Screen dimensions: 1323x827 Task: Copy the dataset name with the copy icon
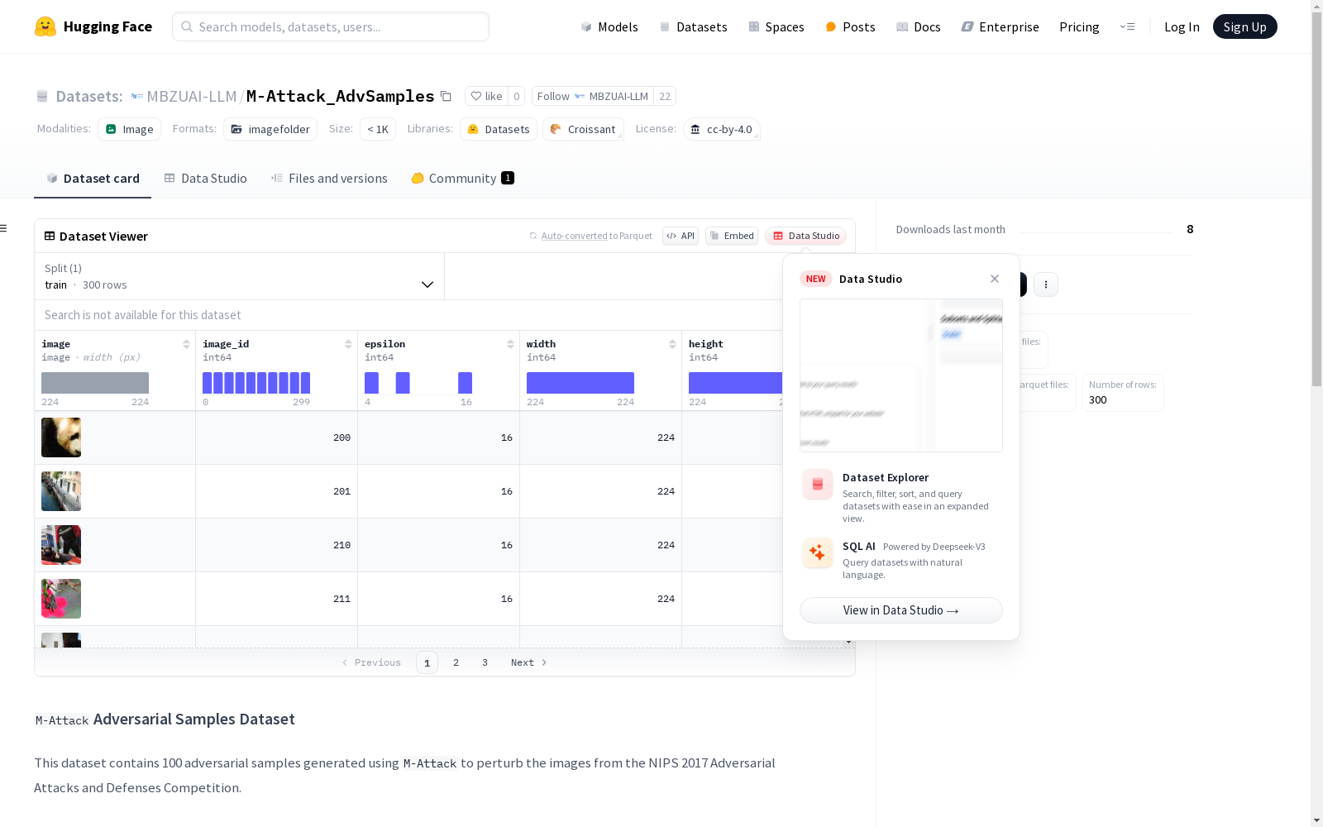pyautogui.click(x=446, y=96)
